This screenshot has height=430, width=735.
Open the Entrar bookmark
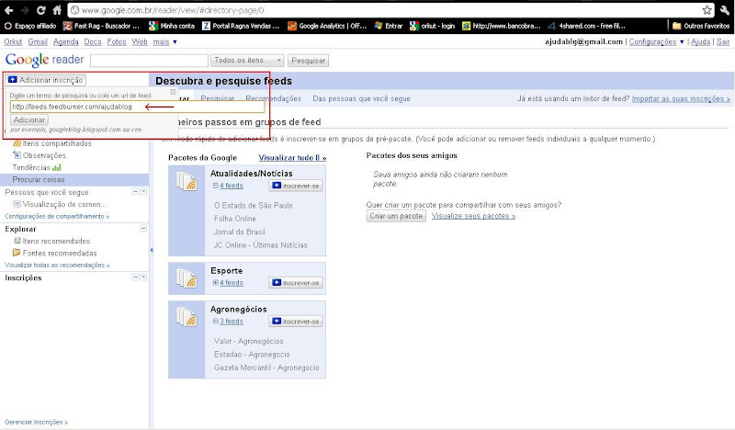click(x=389, y=26)
